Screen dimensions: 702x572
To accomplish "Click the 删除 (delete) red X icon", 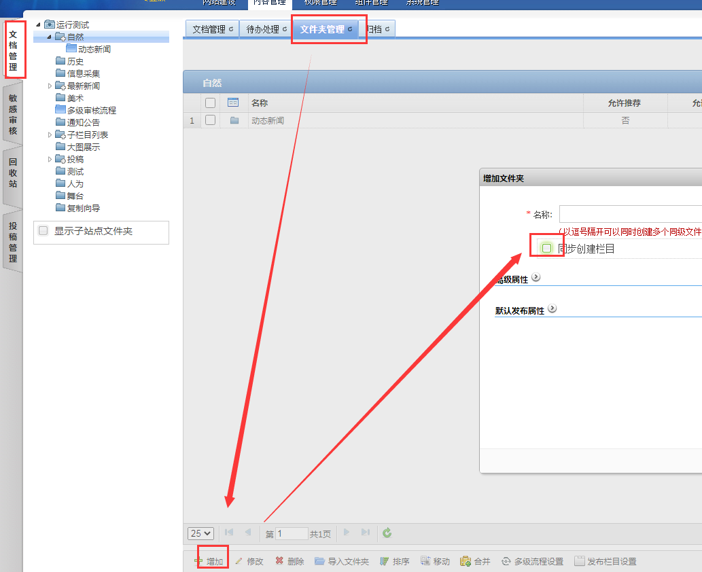I will (x=279, y=561).
